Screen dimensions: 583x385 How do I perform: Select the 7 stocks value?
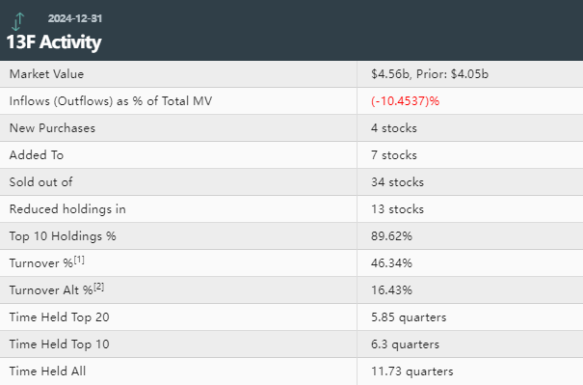point(394,155)
